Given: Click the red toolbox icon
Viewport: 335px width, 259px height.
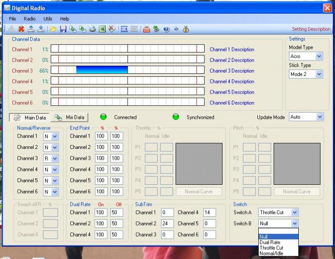Looking at the screenshot, I should coord(147,29).
